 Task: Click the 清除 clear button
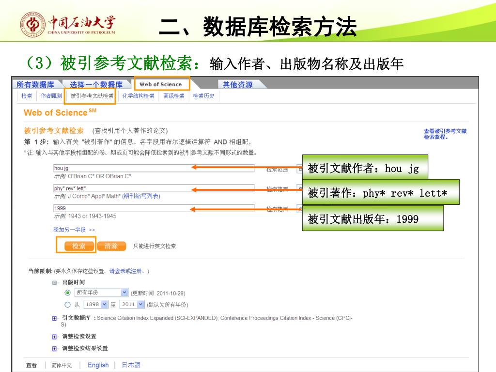tap(111, 246)
